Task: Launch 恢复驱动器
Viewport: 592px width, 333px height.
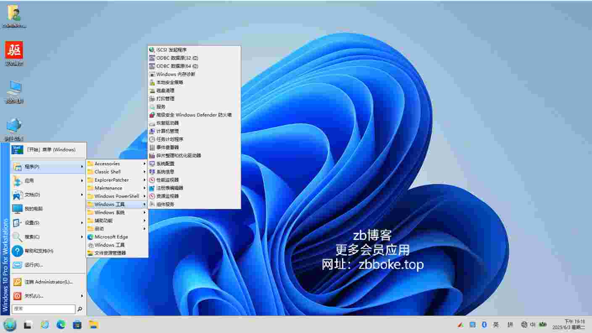Action: [x=194, y=123]
